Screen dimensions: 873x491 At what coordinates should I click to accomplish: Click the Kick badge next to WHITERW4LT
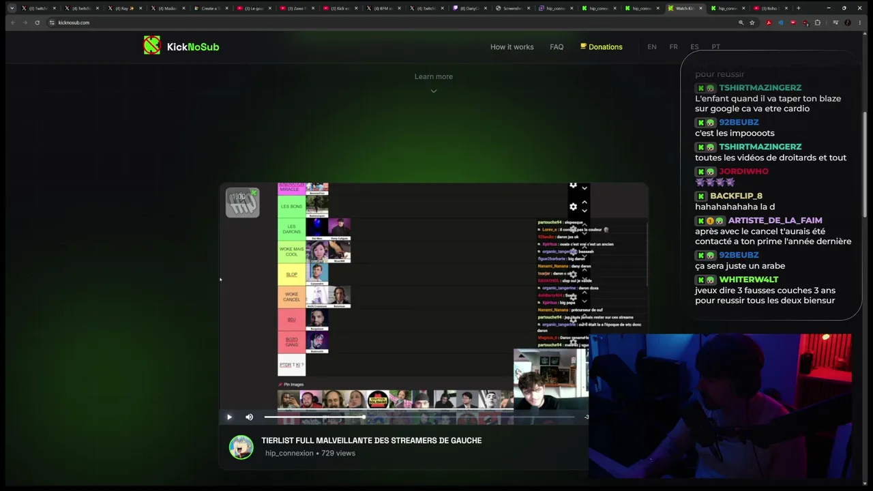[x=700, y=280]
